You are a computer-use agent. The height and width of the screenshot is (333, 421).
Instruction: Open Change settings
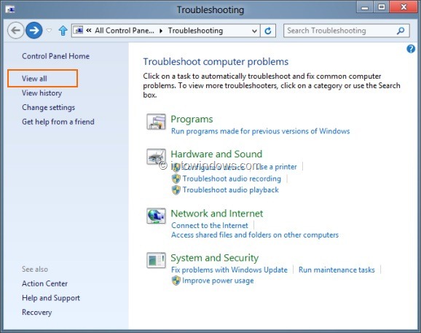pos(48,107)
